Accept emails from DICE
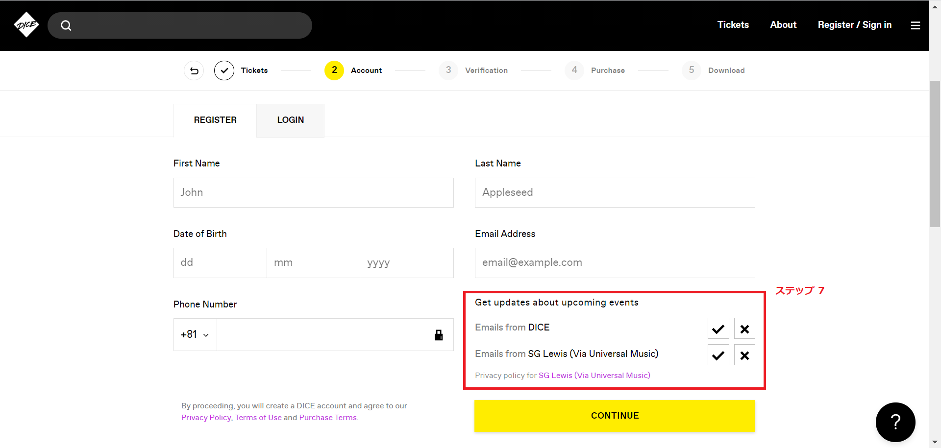The image size is (941, 448). [x=718, y=329]
